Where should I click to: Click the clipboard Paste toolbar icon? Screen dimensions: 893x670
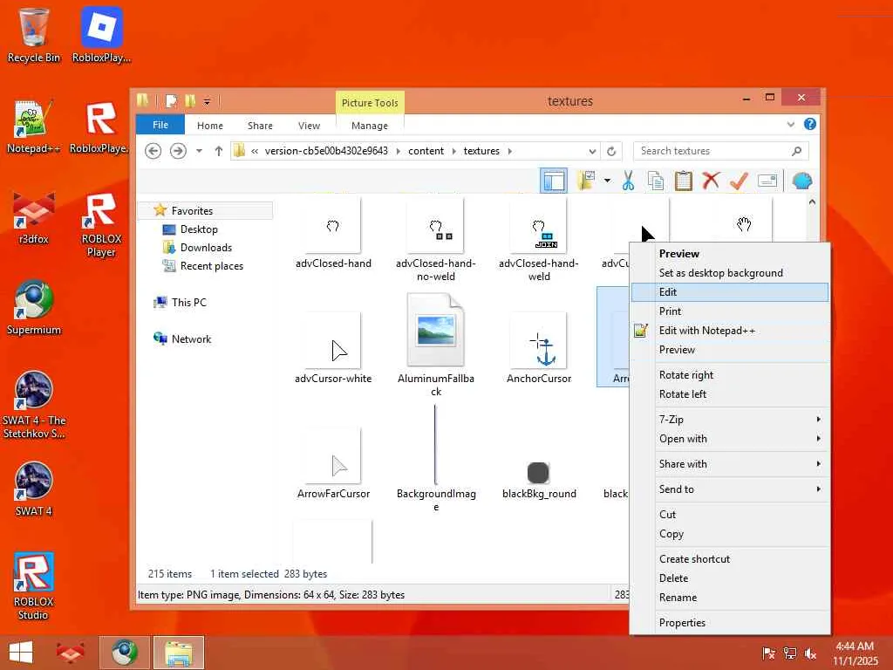pyautogui.click(x=683, y=181)
